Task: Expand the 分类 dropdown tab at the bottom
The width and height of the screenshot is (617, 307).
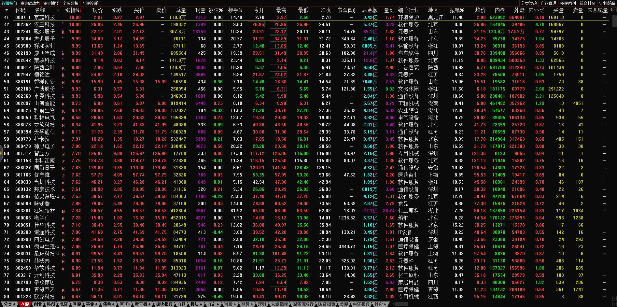Action: (x=8, y=304)
